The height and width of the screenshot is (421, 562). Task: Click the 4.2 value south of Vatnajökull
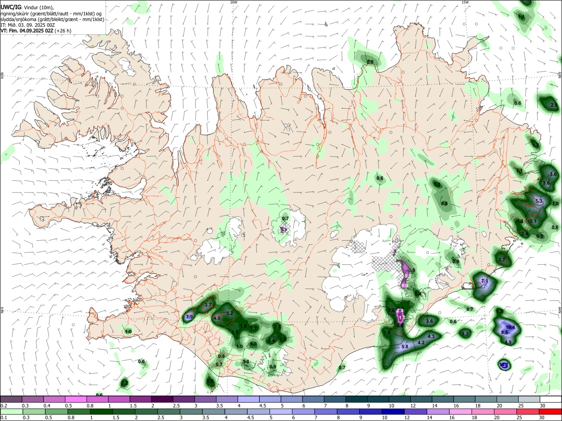point(421,343)
